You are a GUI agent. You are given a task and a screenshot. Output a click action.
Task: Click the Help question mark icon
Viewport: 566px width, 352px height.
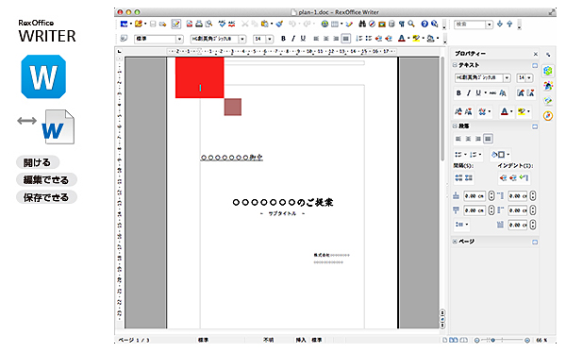tap(424, 24)
